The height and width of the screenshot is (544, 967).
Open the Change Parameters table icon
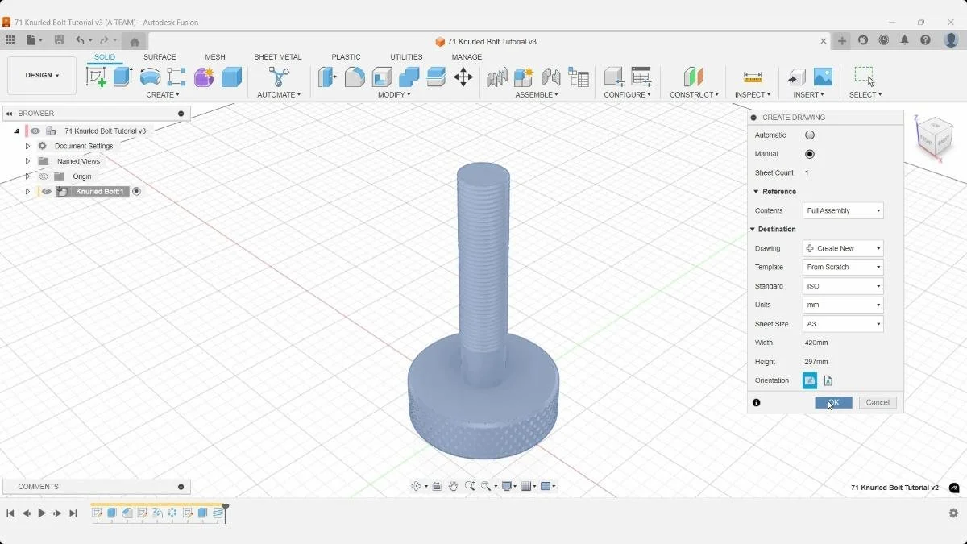(x=641, y=77)
